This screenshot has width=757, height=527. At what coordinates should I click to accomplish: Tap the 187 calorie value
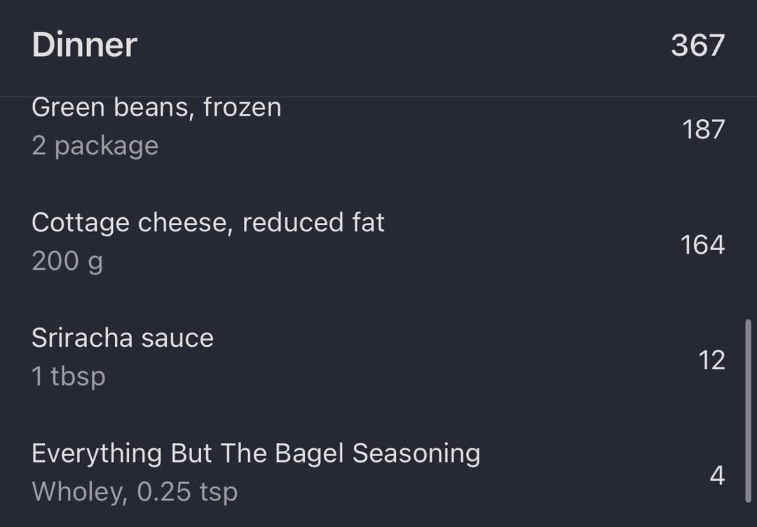coord(703,130)
